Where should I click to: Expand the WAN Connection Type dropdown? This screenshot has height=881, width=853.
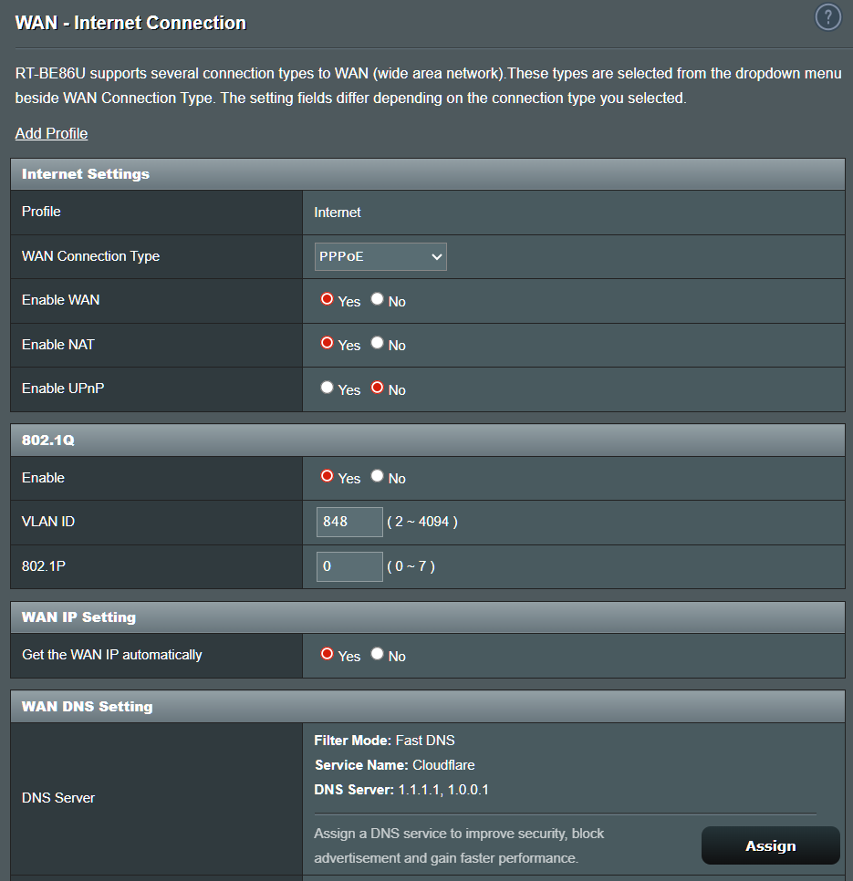click(380, 256)
